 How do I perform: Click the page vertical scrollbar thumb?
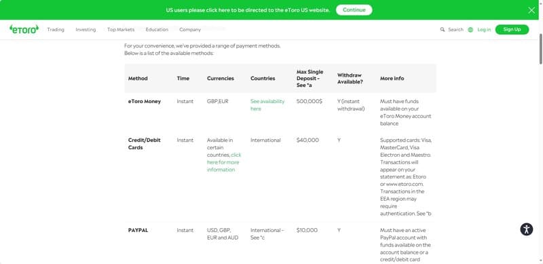[540, 48]
